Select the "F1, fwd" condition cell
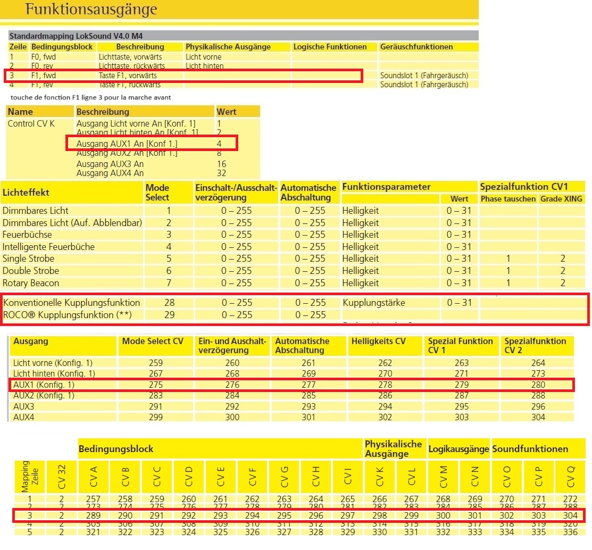The width and height of the screenshot is (592, 550). click(x=44, y=76)
